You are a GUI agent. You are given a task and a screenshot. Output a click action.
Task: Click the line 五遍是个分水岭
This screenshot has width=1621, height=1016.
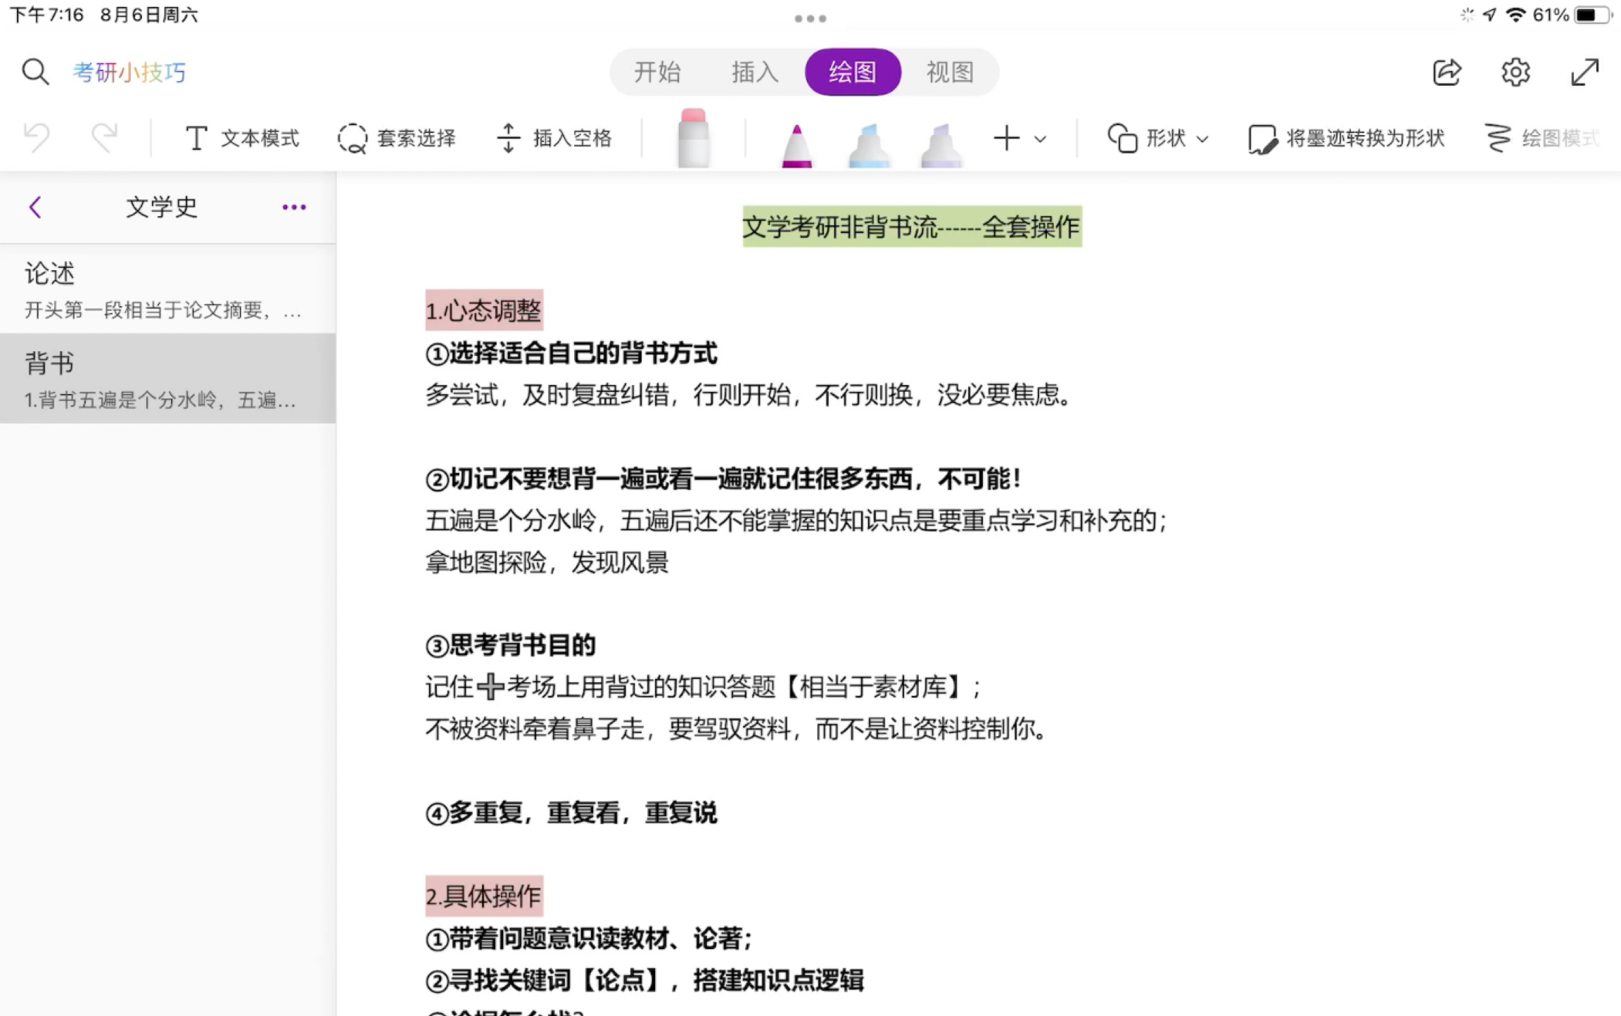pyautogui.click(x=796, y=521)
